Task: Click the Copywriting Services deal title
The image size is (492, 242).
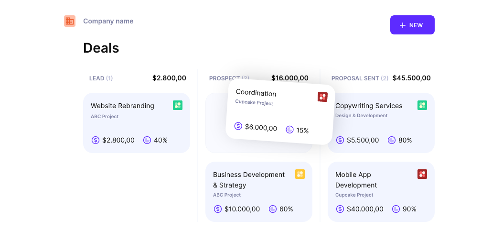Action: coord(369,106)
